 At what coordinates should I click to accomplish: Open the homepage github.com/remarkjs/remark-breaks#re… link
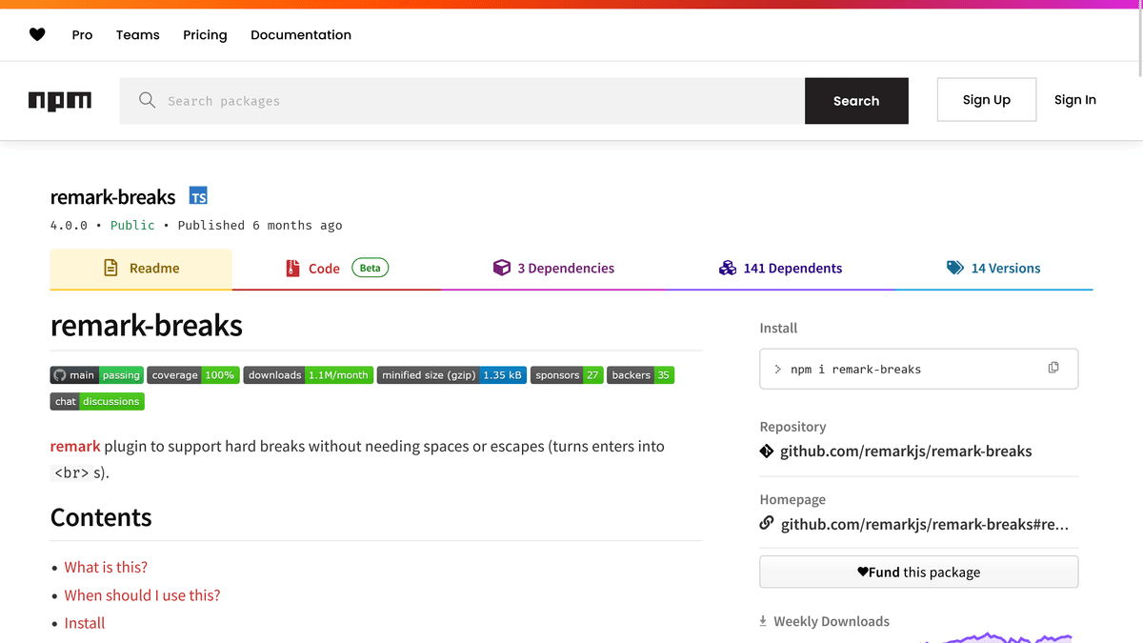click(x=925, y=524)
